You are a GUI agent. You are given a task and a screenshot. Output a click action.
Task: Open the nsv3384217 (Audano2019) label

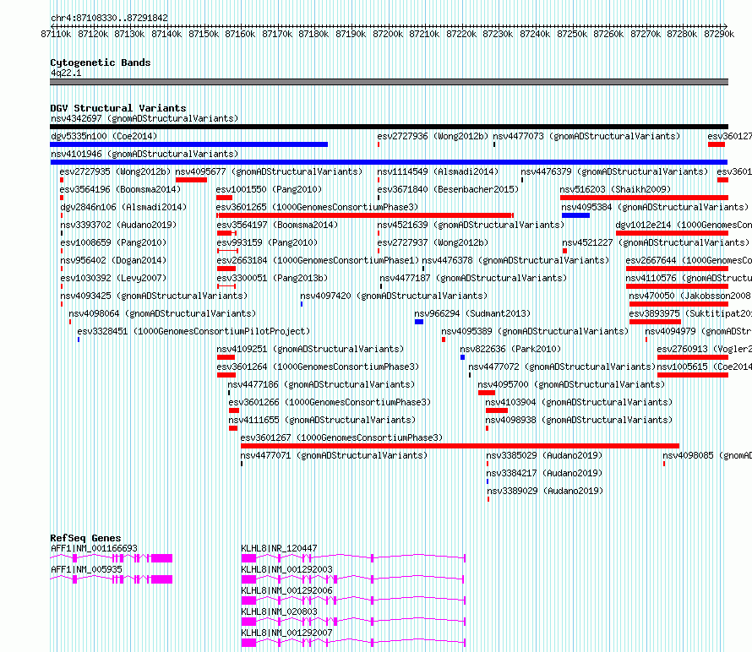pyautogui.click(x=545, y=473)
